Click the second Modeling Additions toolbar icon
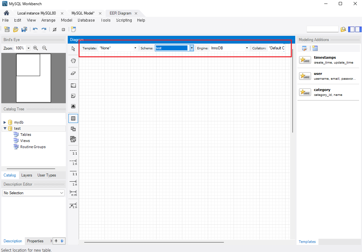 [315, 48]
